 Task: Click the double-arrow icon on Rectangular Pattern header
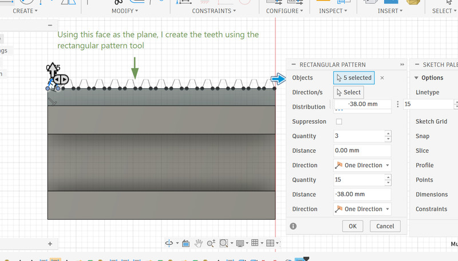402,65
